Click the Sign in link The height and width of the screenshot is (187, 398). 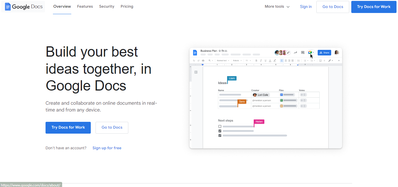[306, 6]
